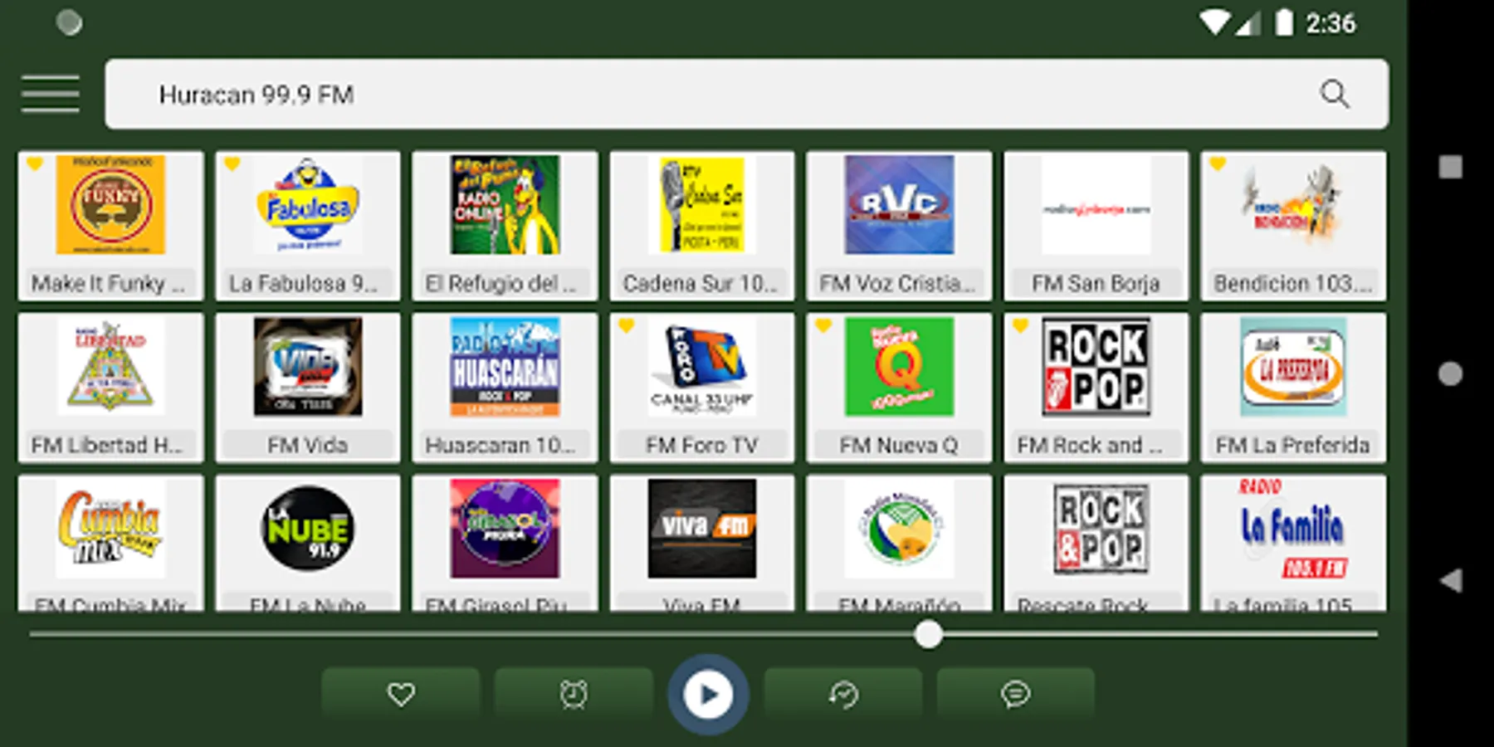Open Android recent apps square button
Image resolution: width=1494 pixels, height=747 pixels.
[x=1451, y=167]
